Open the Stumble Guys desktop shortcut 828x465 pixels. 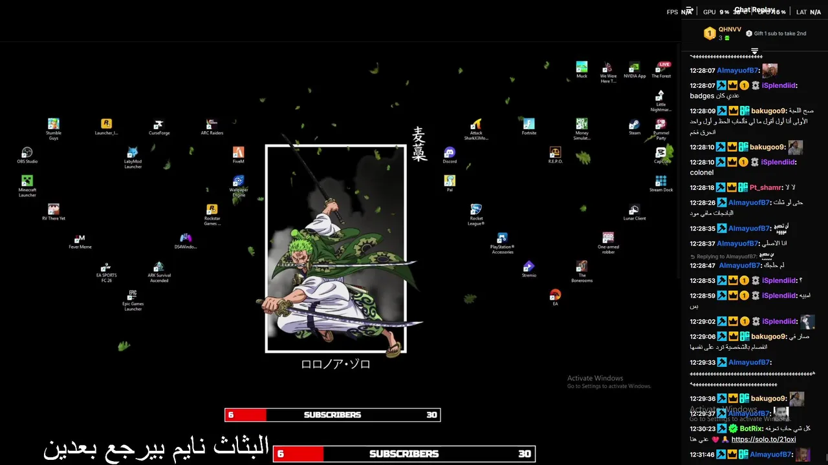pyautogui.click(x=54, y=129)
